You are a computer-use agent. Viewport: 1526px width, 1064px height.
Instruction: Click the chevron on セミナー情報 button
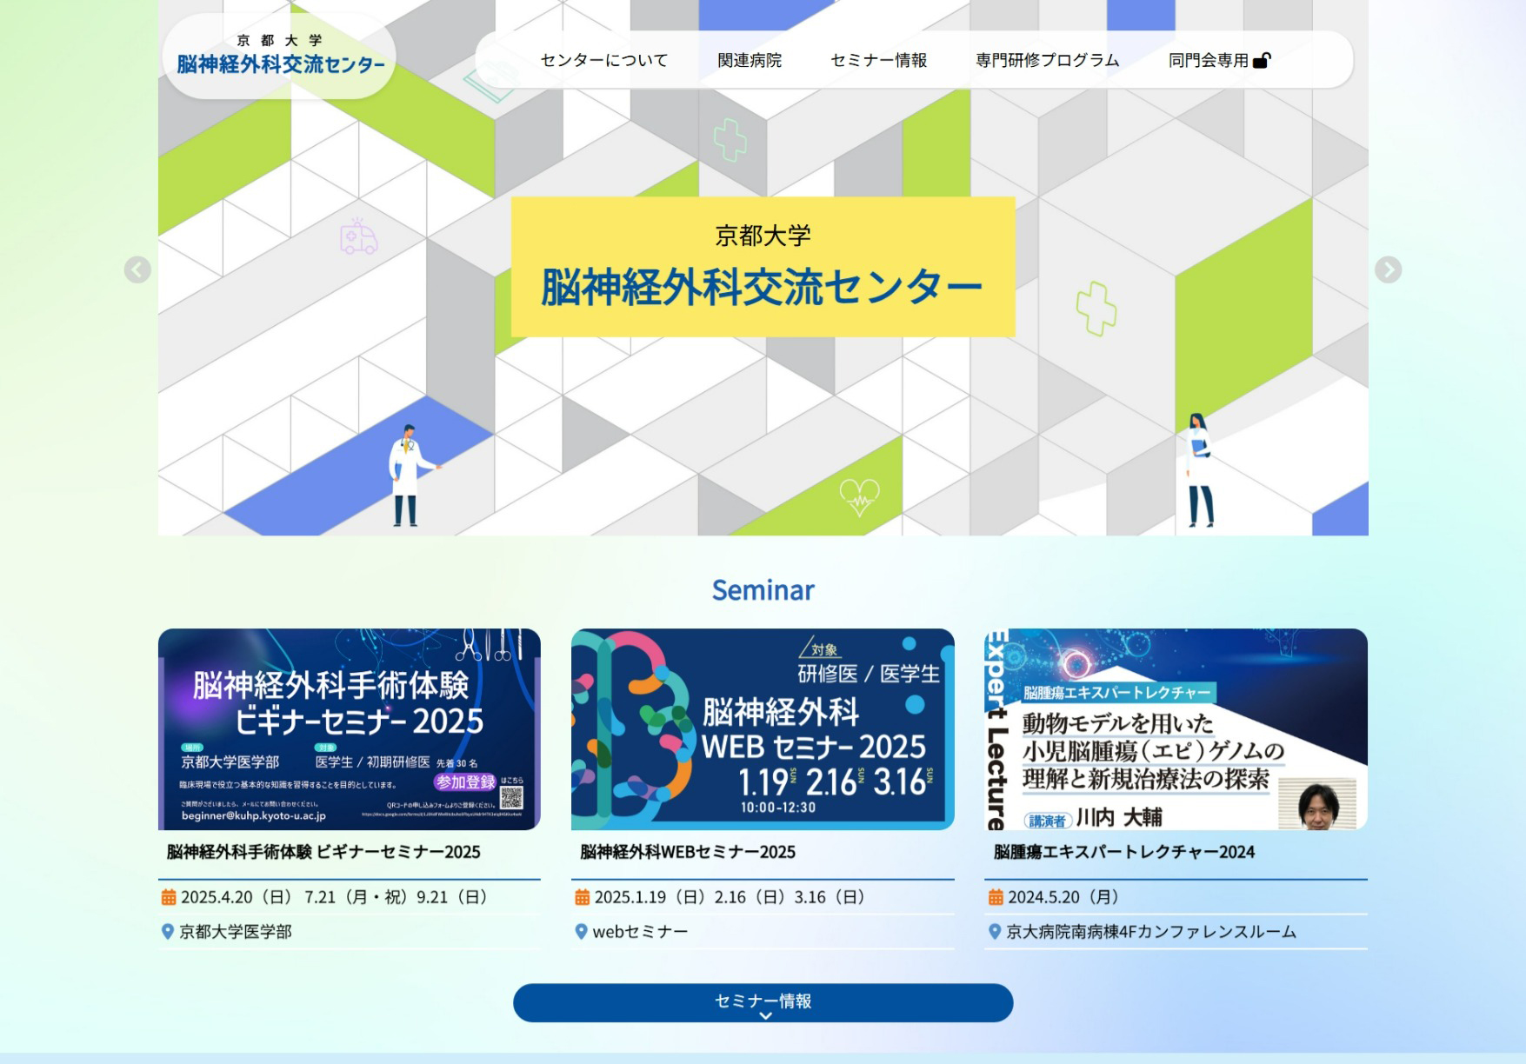point(765,1015)
